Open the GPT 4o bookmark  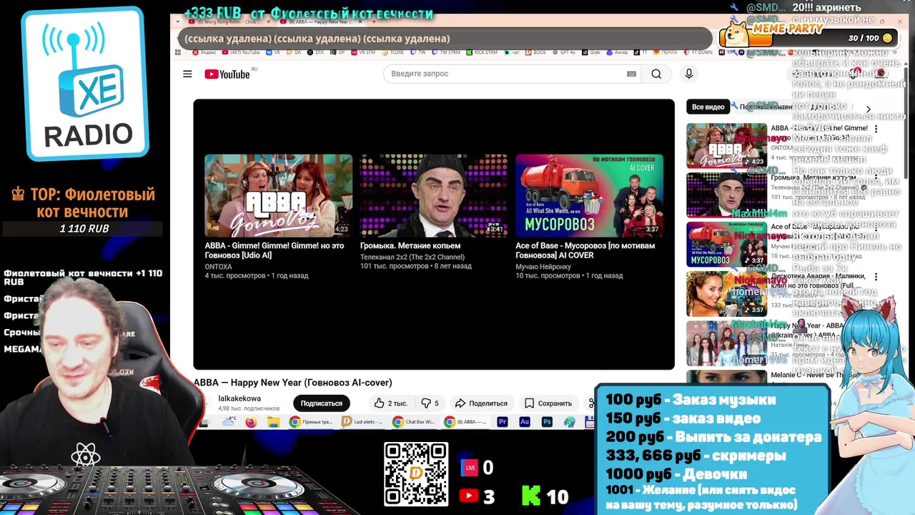click(565, 52)
